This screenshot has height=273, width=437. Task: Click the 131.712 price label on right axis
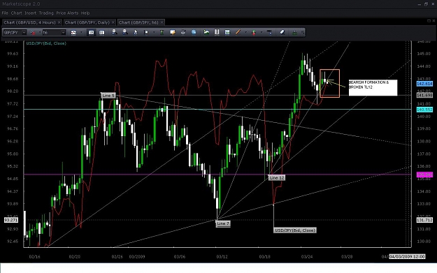(x=424, y=220)
